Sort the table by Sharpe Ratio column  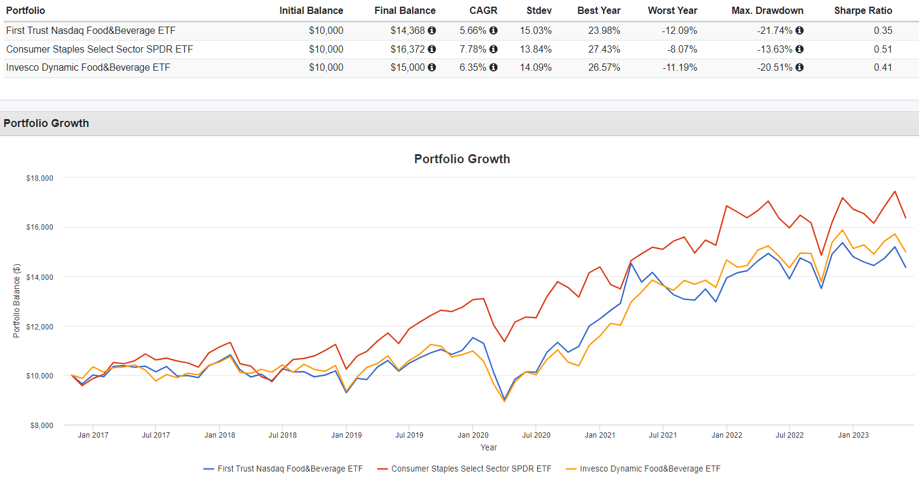863,10
